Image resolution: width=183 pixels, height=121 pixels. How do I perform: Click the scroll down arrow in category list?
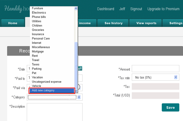point(76,91)
